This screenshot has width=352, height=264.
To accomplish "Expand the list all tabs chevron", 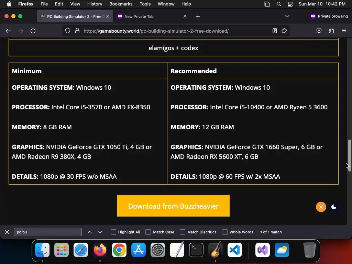I will [287, 16].
